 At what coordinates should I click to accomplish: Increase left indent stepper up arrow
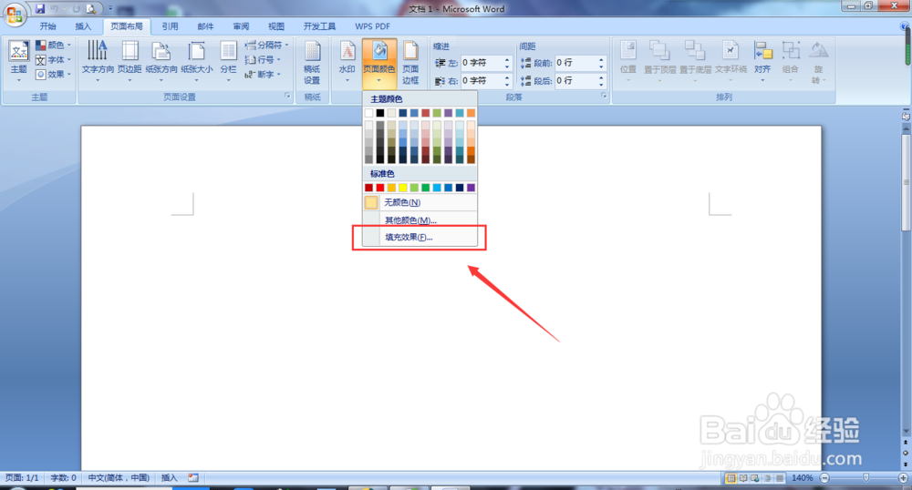[x=507, y=59]
